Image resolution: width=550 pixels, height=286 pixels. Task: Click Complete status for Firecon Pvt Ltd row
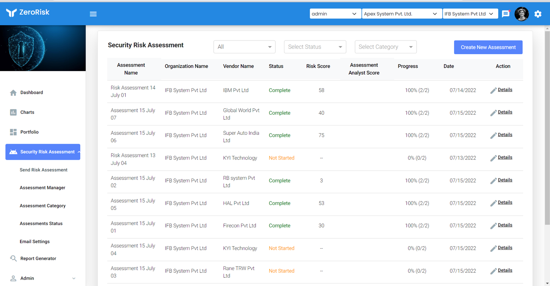coord(280,226)
